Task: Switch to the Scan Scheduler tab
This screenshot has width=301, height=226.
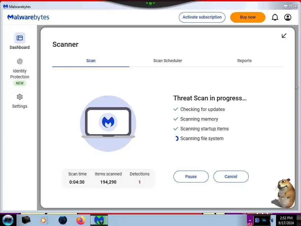Action: pos(168,61)
